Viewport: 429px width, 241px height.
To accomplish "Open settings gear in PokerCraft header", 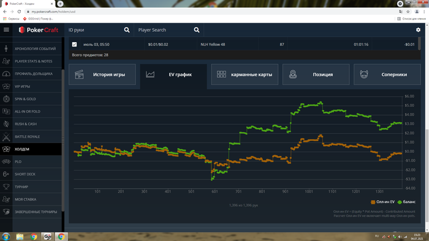I will pos(418,30).
